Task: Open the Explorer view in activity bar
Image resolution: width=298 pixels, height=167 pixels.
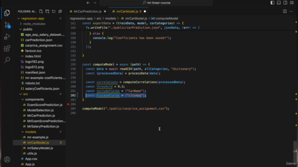Action: click(x=7, y=13)
